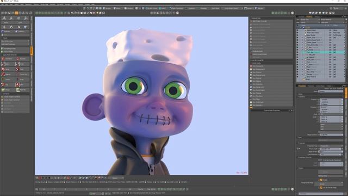Click New Displacement layer button
348x196 pixels.
coord(272,69)
